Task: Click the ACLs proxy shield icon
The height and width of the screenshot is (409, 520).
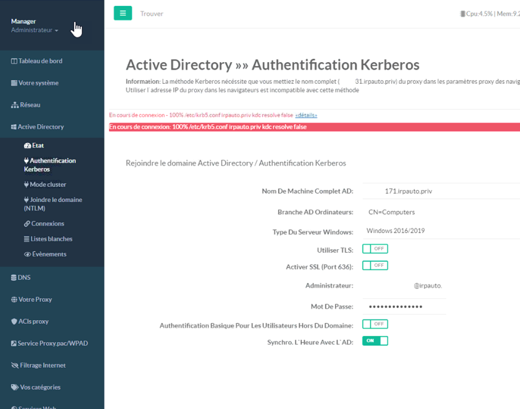Action: (x=14, y=322)
